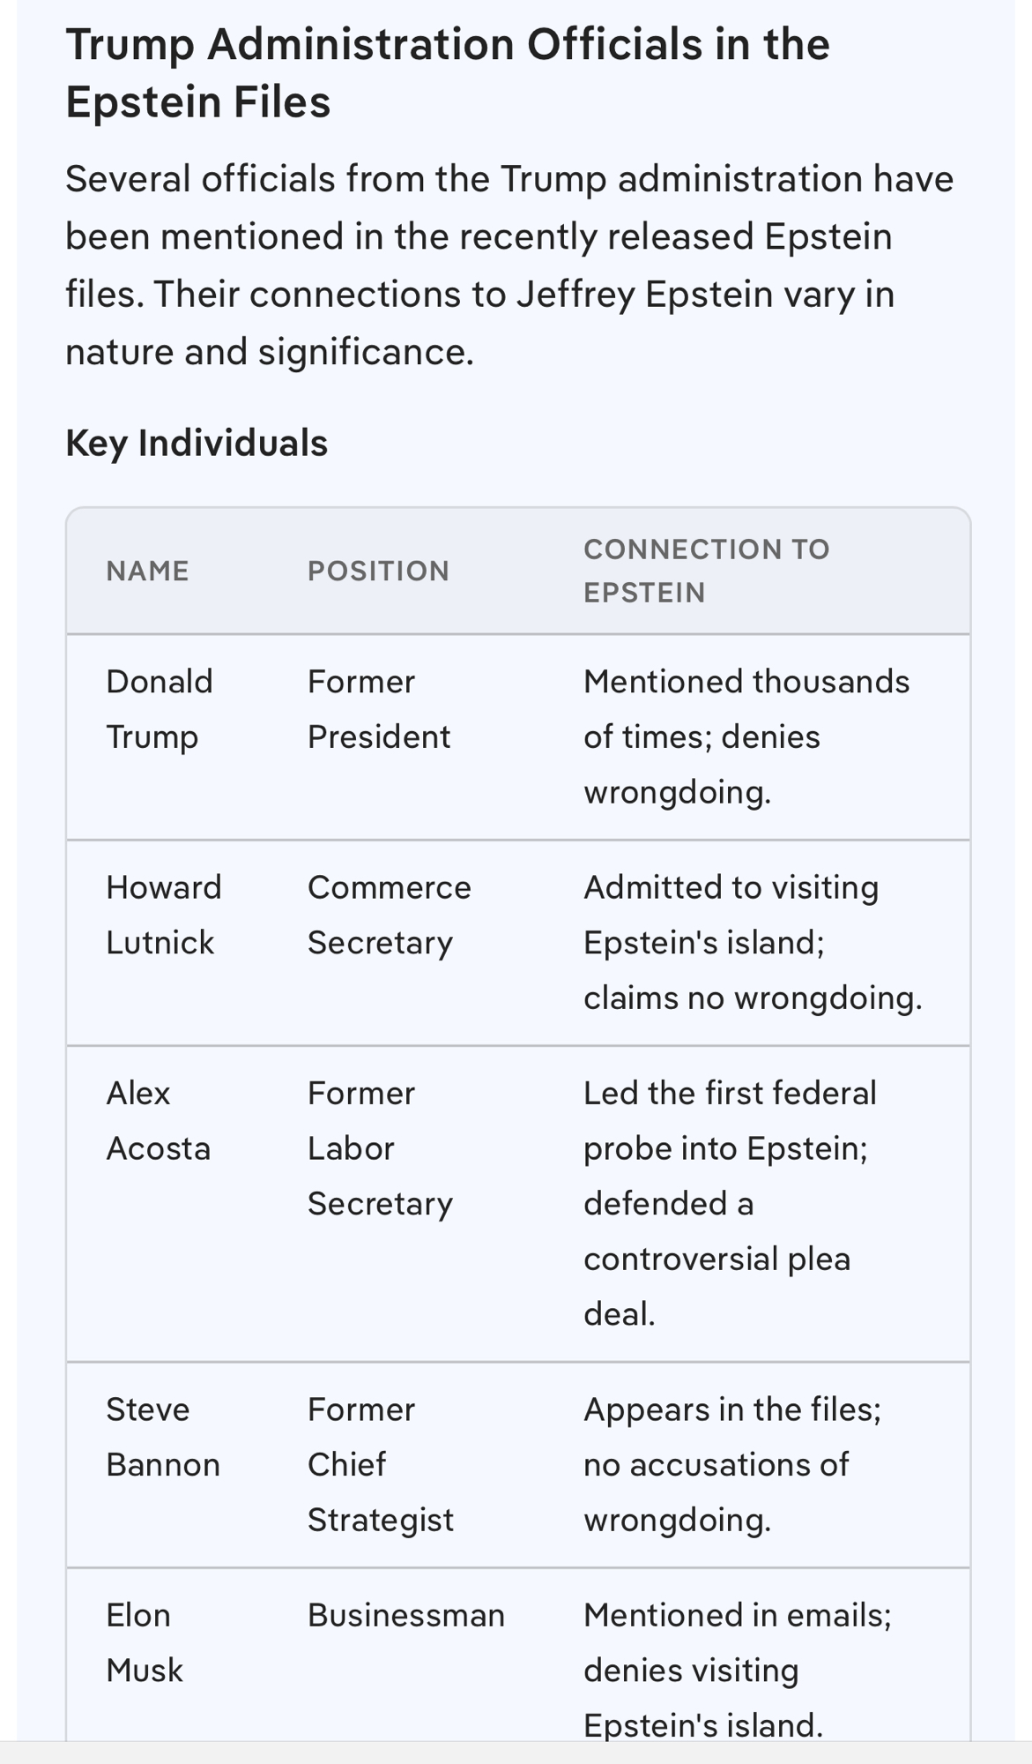Click the Businessman position cell

click(405, 1616)
